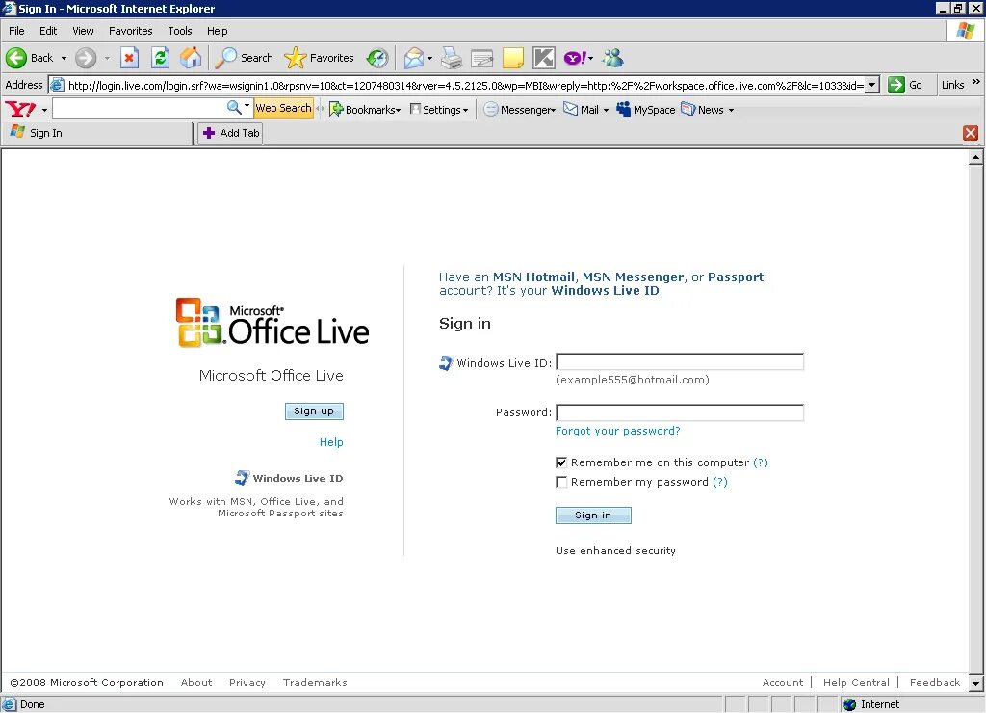
Task: Select the Sign In tab
Action: (97, 133)
